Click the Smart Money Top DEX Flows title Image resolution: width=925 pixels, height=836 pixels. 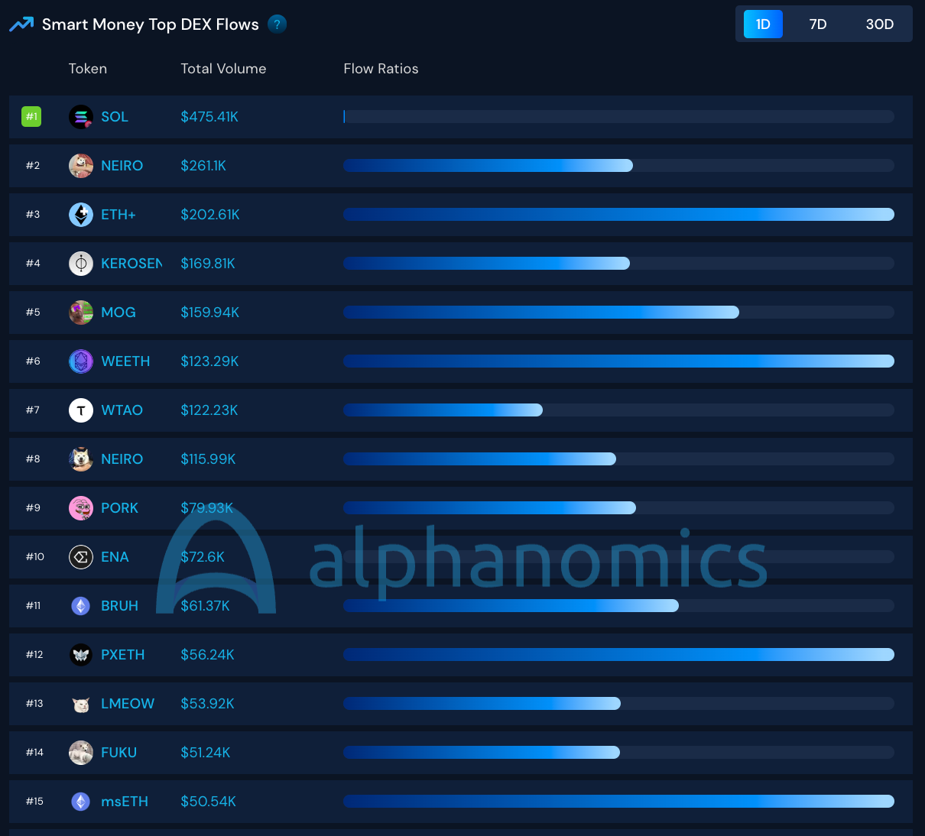(x=151, y=24)
